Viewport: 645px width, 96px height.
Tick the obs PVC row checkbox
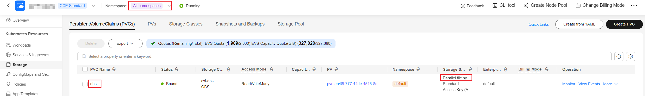85,84
